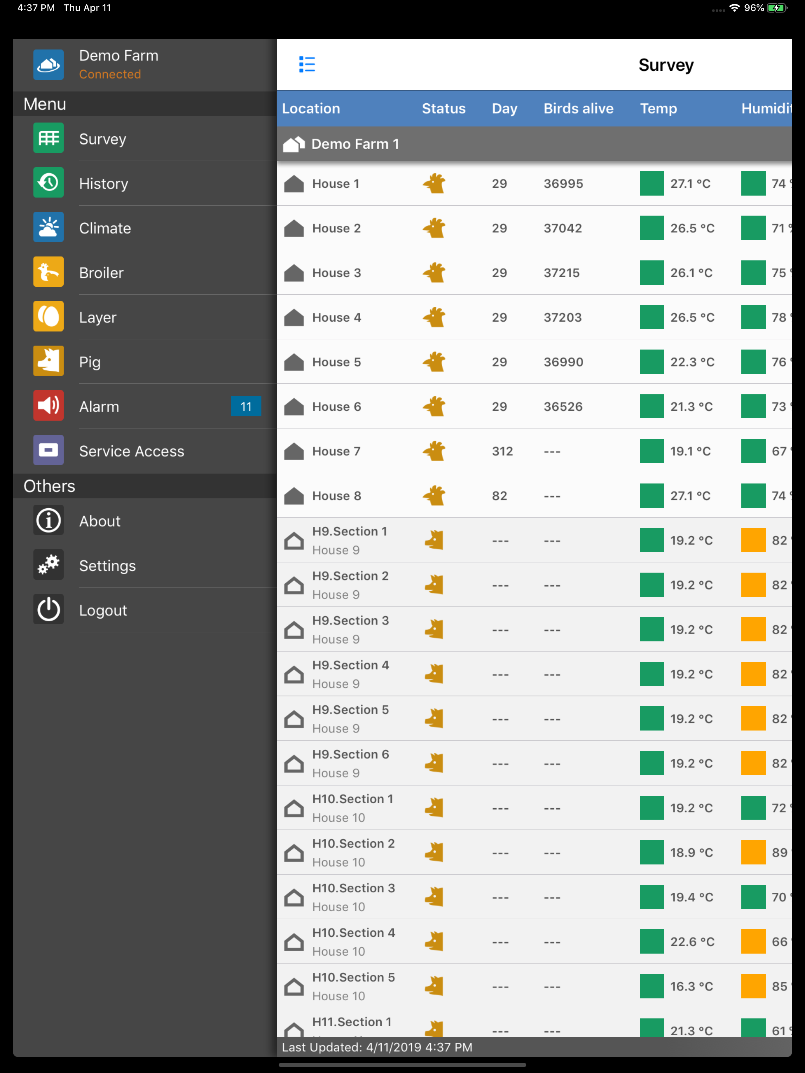Image resolution: width=805 pixels, height=1073 pixels.
Task: Select the H9.Section 6 row
Action: (x=534, y=764)
